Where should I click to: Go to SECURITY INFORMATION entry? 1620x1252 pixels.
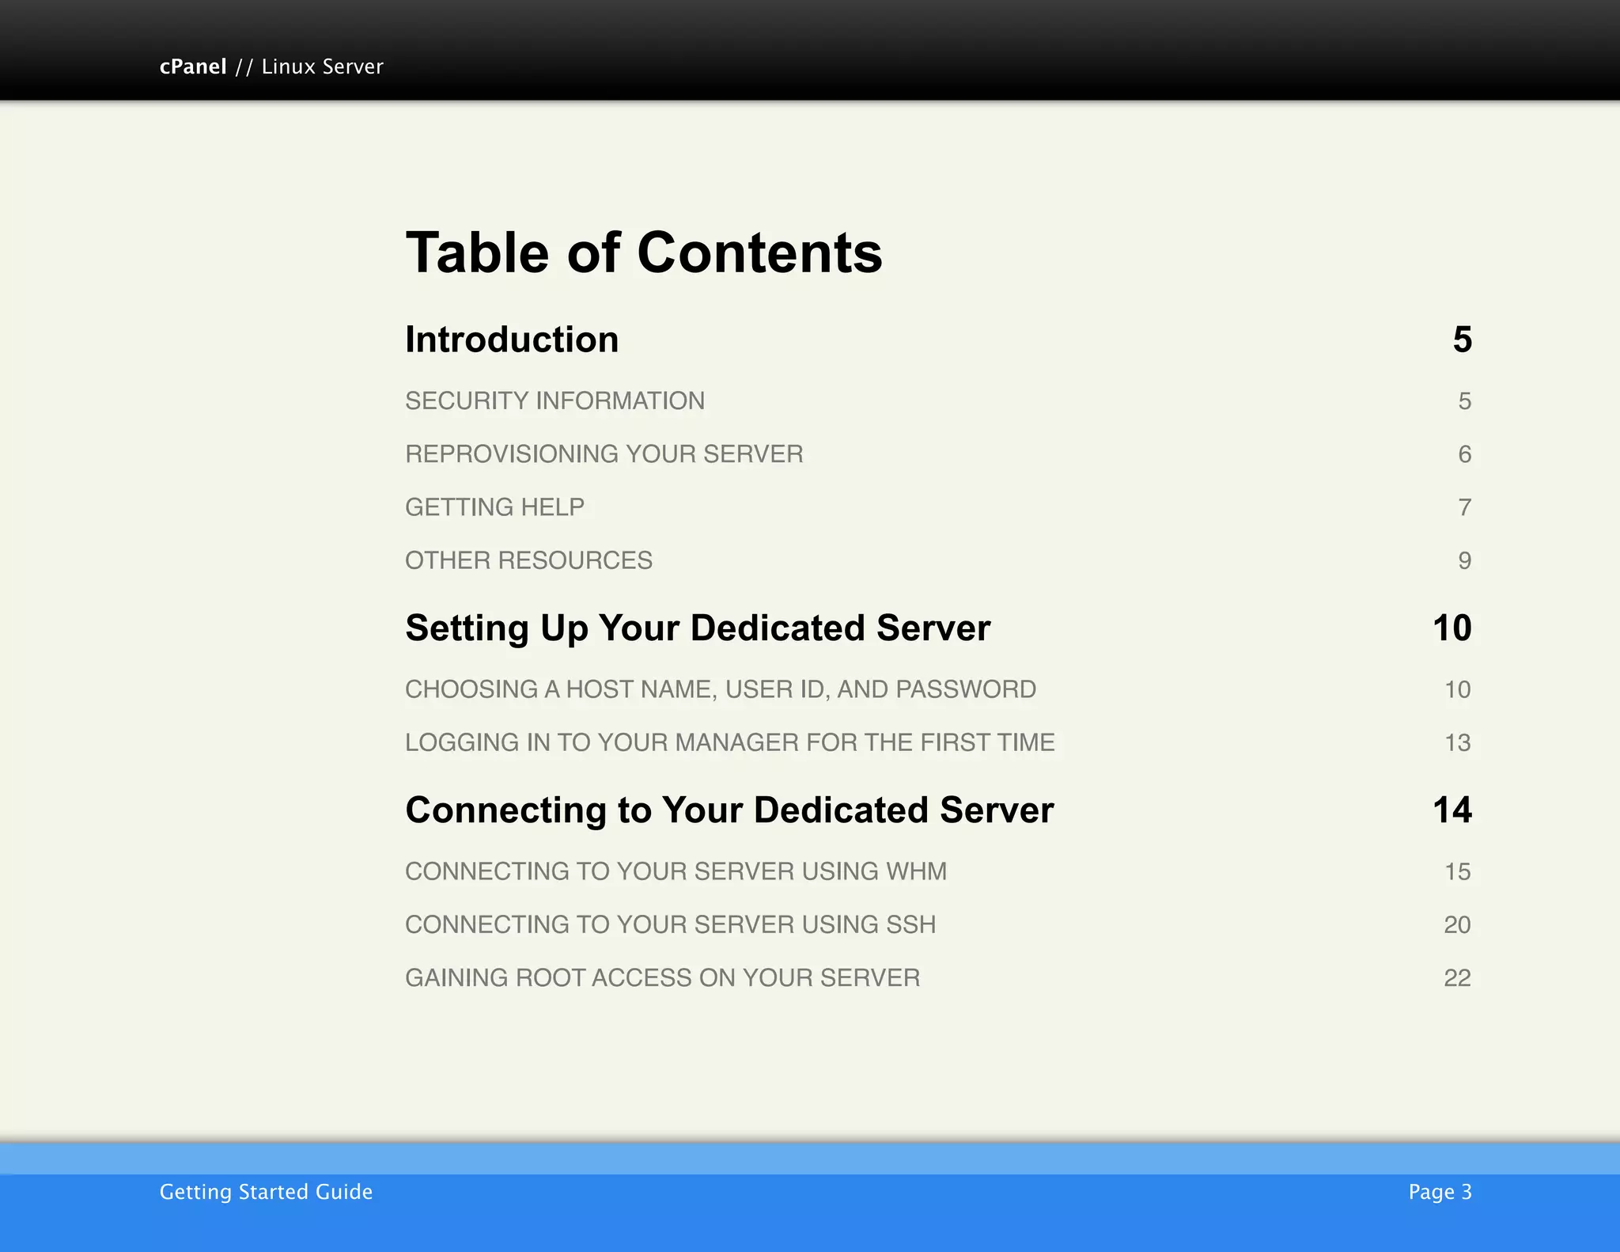pos(555,400)
